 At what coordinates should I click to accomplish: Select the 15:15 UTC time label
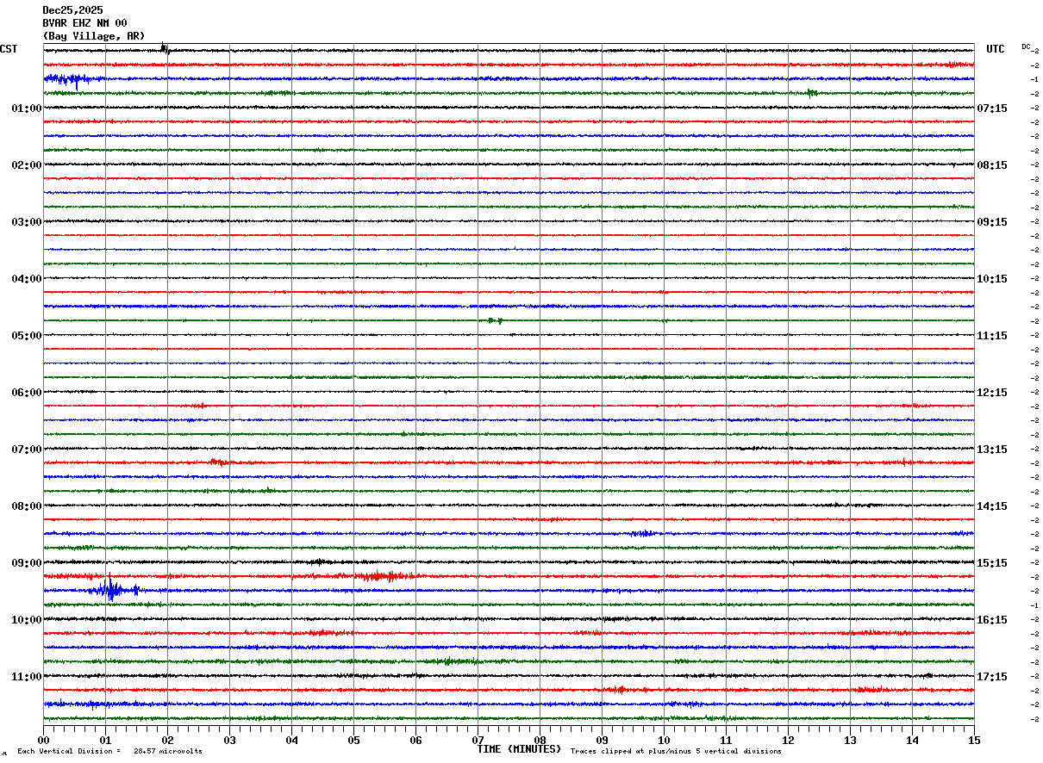pos(992,563)
